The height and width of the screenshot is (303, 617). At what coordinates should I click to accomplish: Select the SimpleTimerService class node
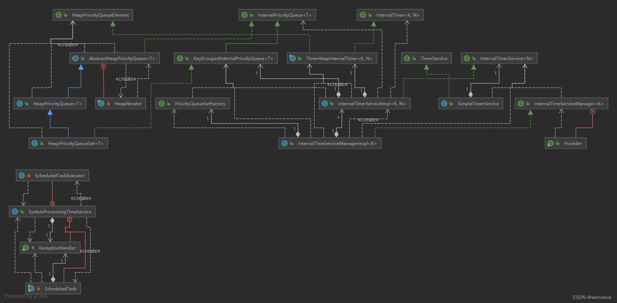point(471,103)
